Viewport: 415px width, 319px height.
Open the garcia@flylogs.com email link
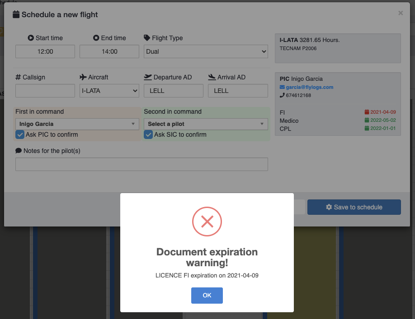[x=309, y=87]
